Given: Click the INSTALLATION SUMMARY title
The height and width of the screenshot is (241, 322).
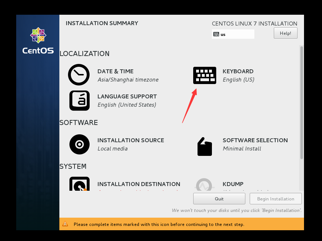Looking at the screenshot, I should click(x=102, y=23).
